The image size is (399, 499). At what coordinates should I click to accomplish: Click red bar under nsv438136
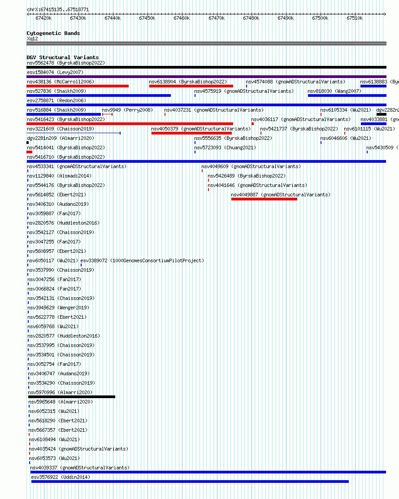click(x=78, y=86)
